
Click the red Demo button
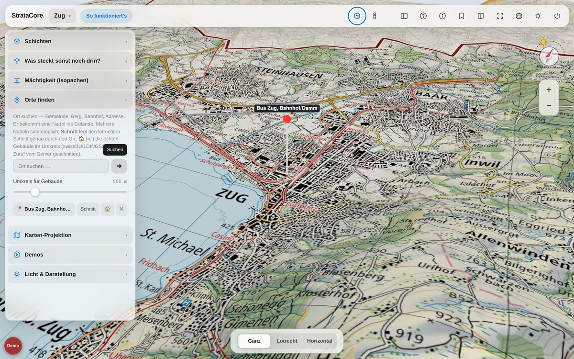(x=13, y=346)
